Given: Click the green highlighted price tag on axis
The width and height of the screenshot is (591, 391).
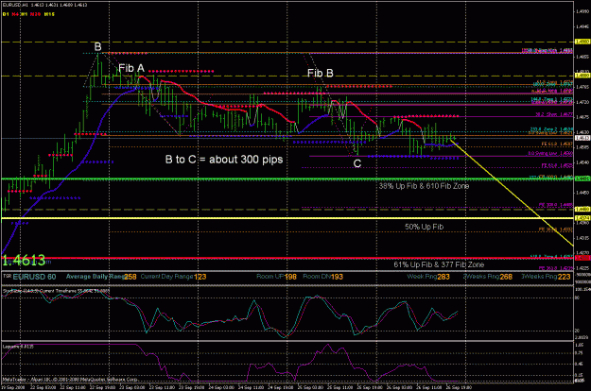Looking at the screenshot, I should 582,178.
